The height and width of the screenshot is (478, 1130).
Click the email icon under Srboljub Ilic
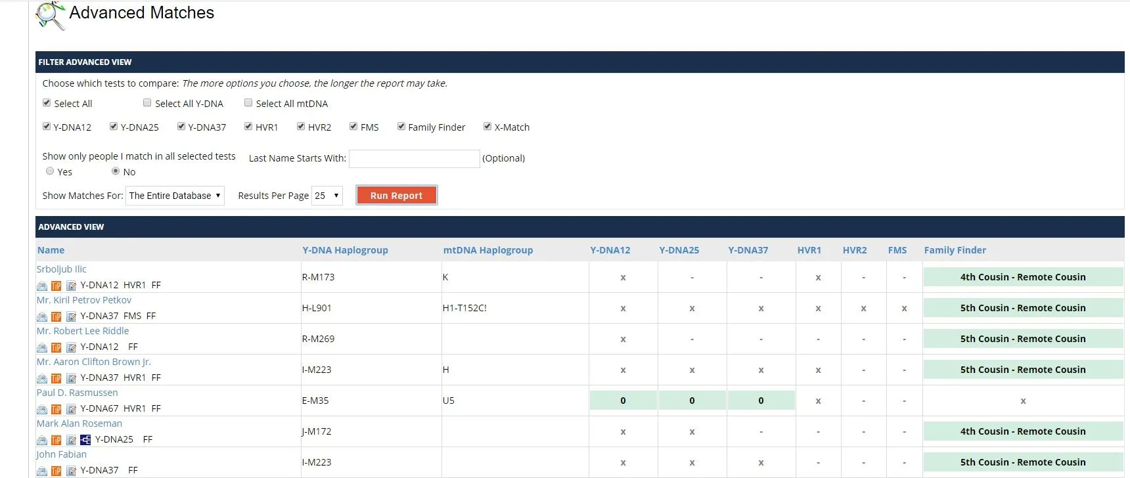pyautogui.click(x=42, y=286)
